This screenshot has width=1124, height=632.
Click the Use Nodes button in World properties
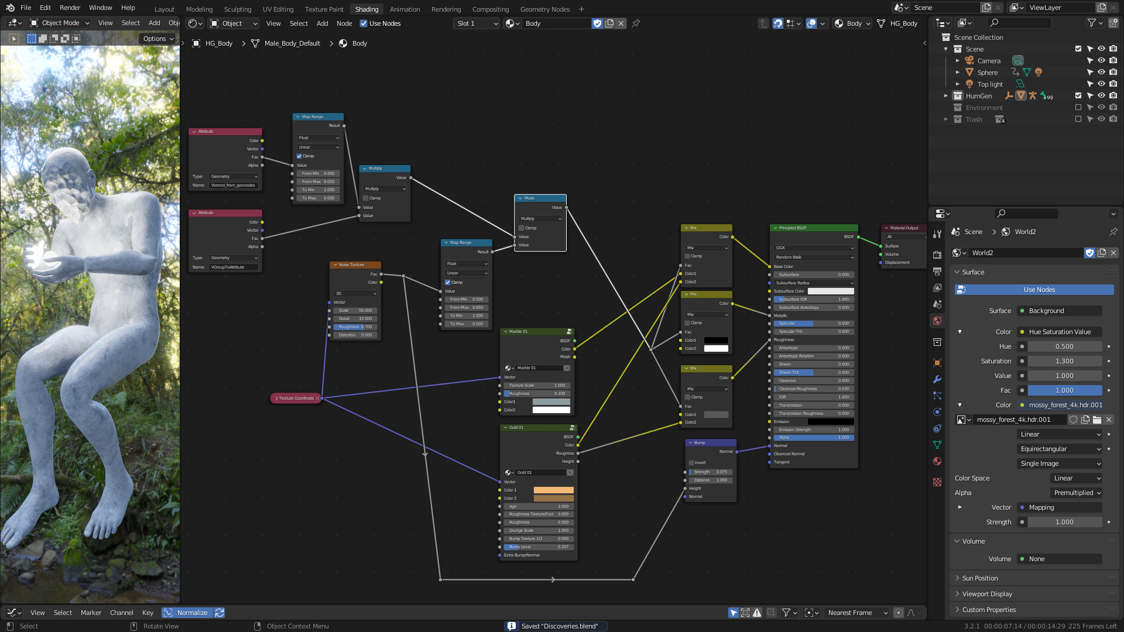1034,290
